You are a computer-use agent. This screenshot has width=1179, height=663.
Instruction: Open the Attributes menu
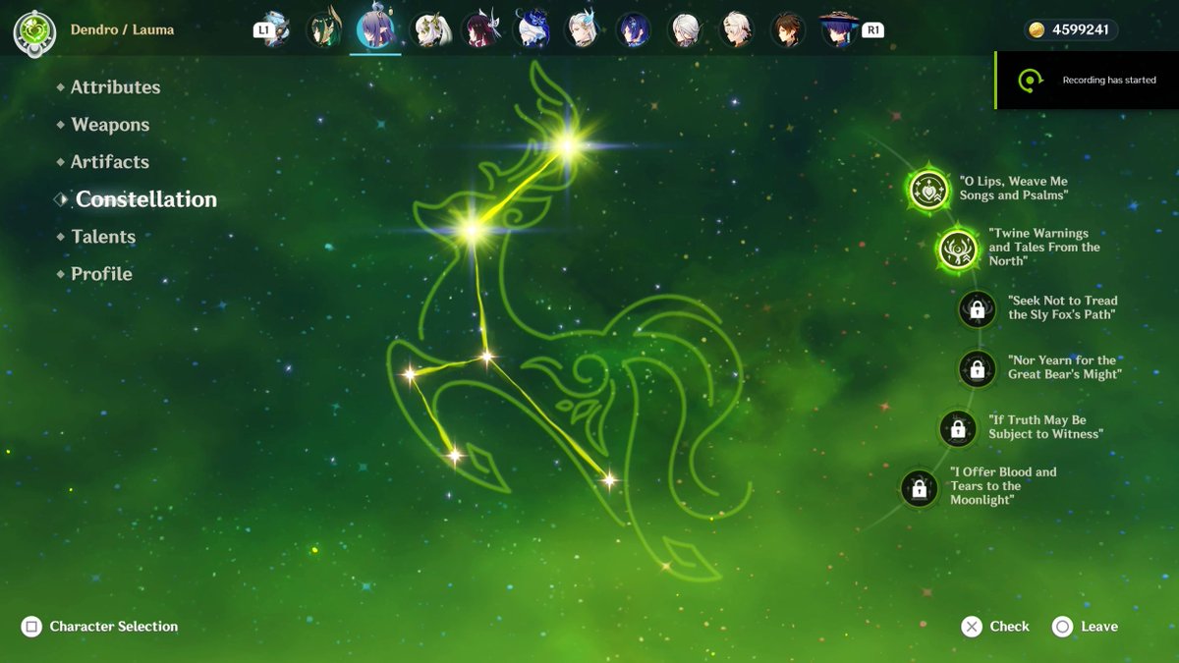(115, 87)
